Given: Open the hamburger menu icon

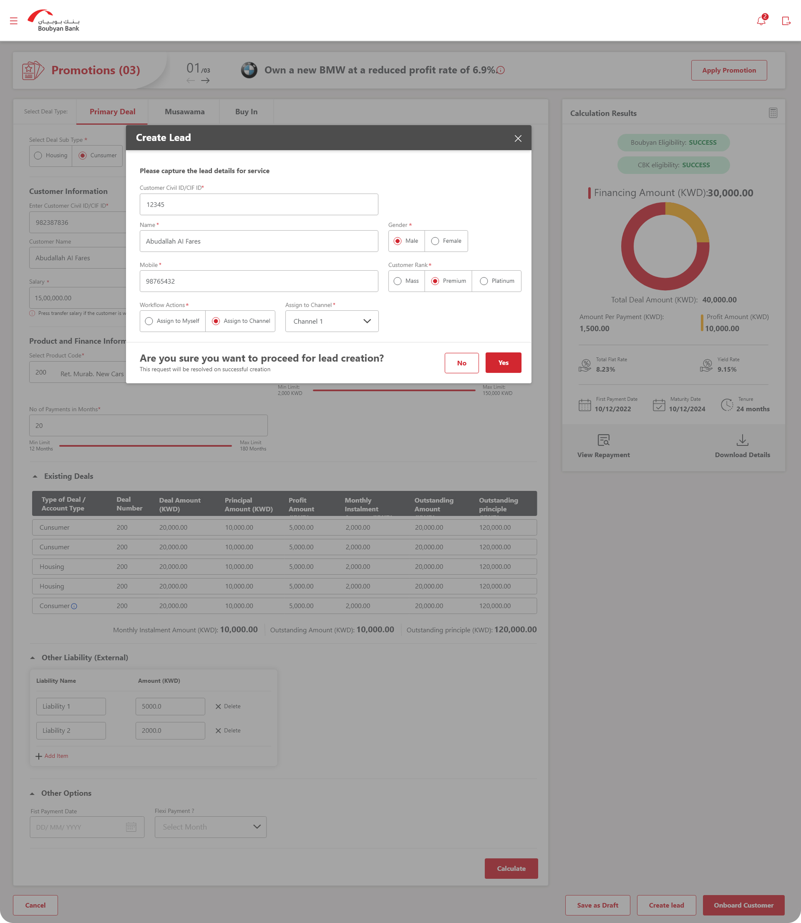Looking at the screenshot, I should click(13, 20).
